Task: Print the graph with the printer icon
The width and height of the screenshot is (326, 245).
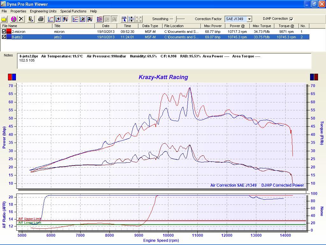Action: (x=41, y=19)
